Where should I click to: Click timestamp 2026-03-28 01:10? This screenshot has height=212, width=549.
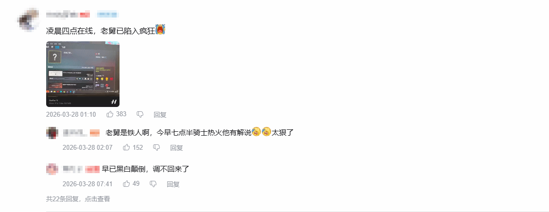click(x=71, y=115)
